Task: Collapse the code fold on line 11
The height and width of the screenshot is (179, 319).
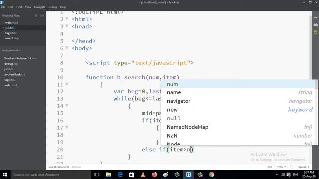Action: [x=67, y=84]
